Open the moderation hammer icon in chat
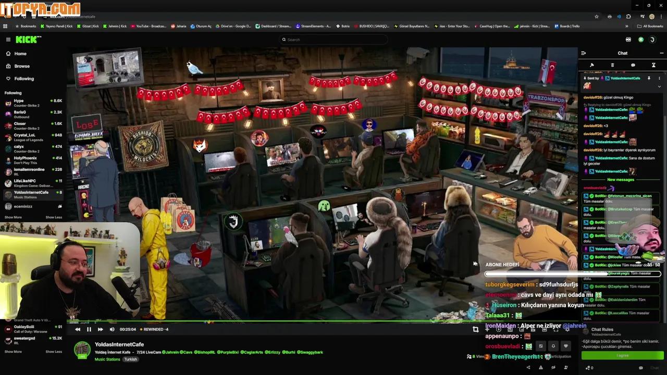 pyautogui.click(x=591, y=65)
